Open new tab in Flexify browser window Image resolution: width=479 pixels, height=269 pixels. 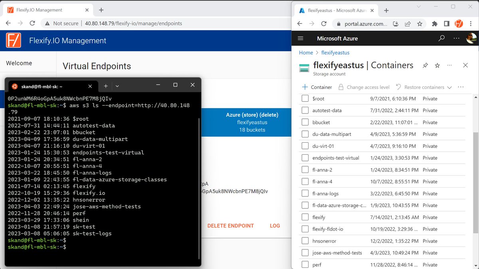101,10
